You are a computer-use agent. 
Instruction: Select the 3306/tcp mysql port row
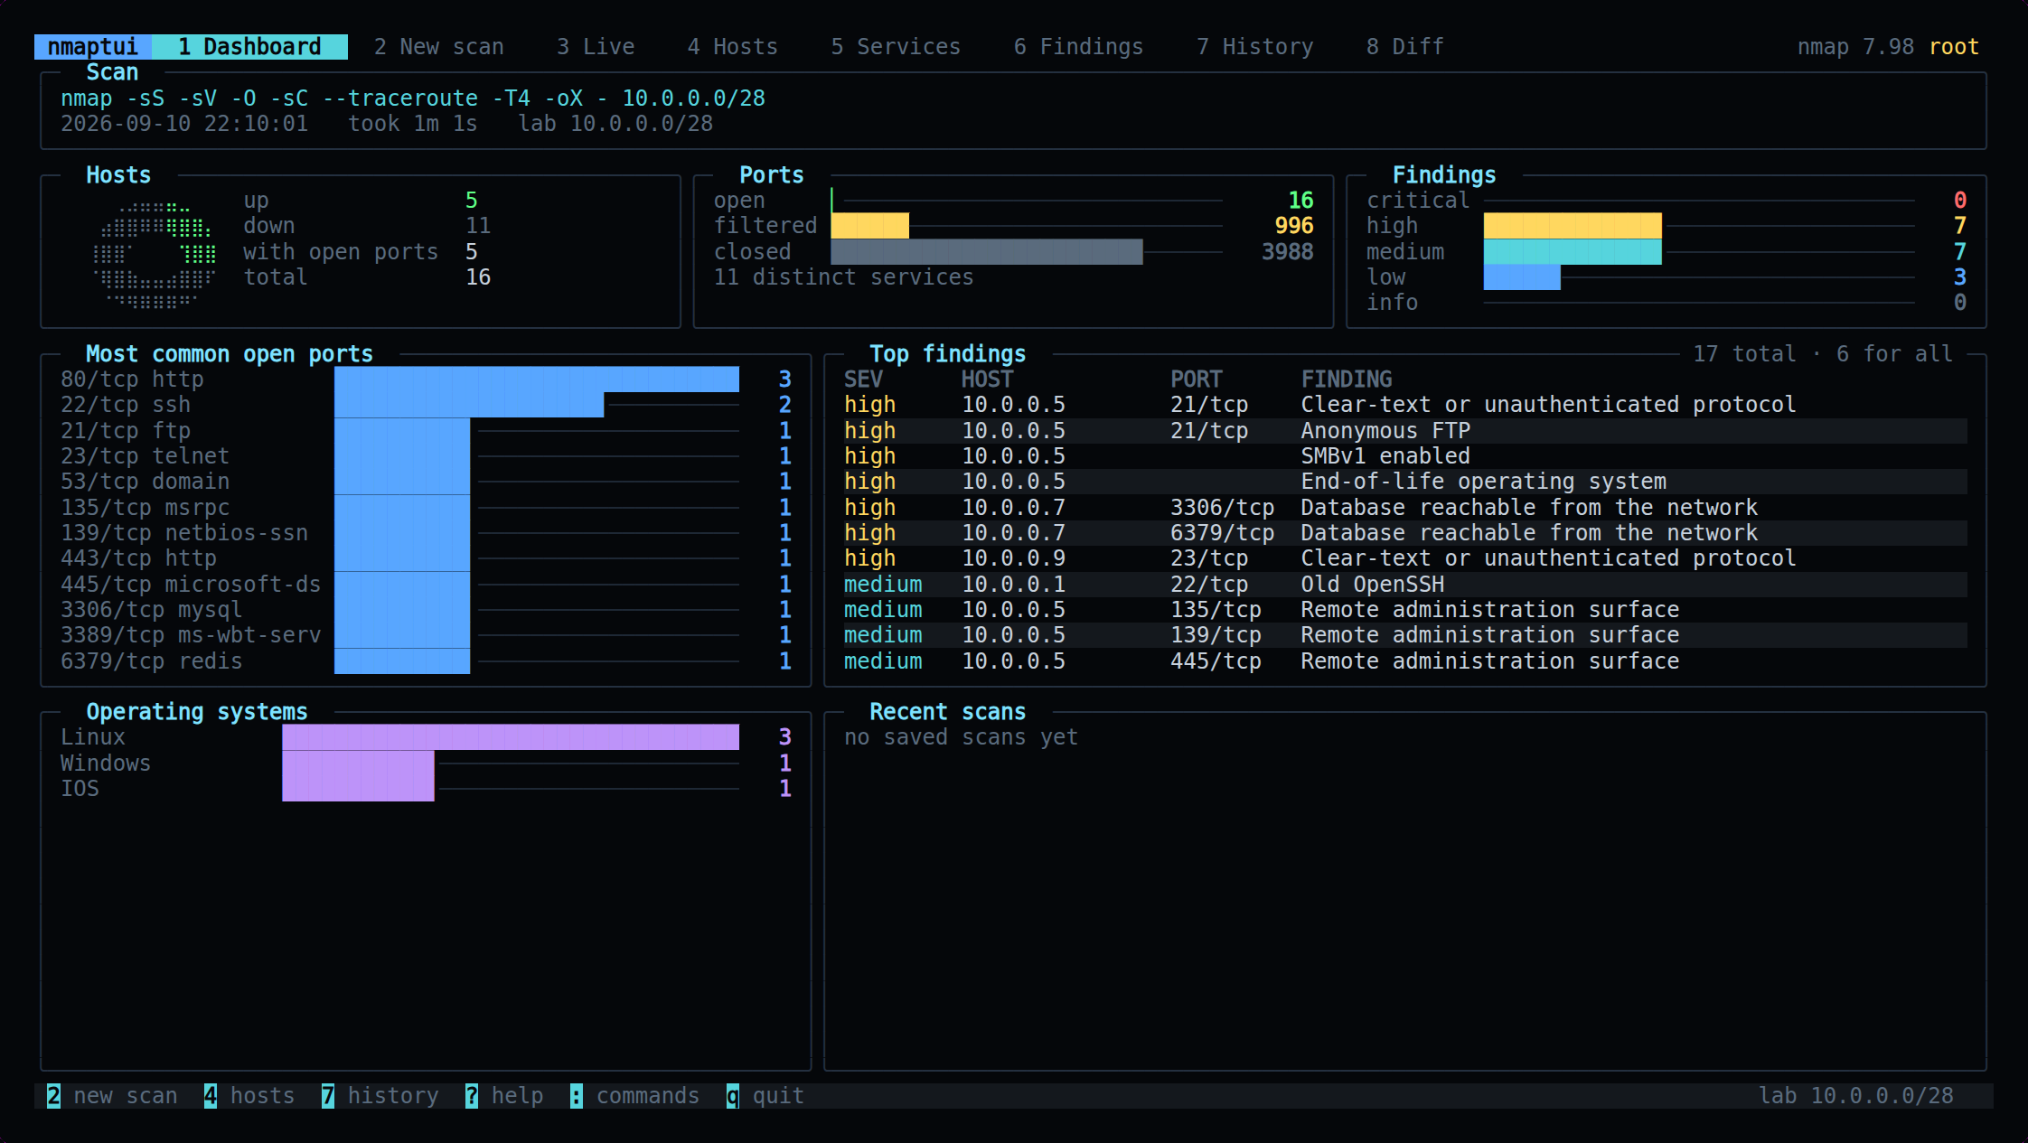click(x=426, y=610)
